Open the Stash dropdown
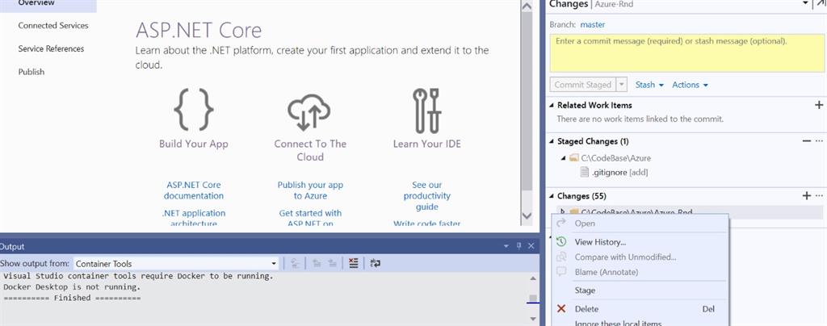827x326 pixels. 649,85
